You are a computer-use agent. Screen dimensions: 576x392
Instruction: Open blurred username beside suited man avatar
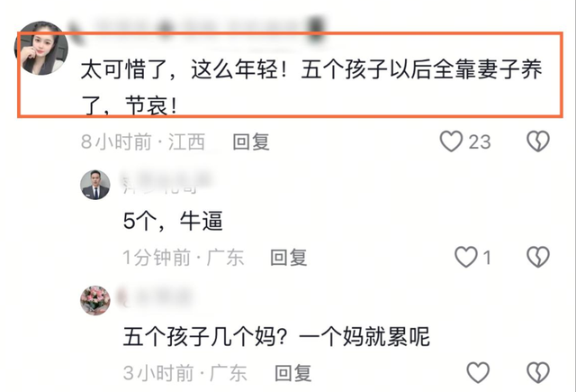coord(167,183)
